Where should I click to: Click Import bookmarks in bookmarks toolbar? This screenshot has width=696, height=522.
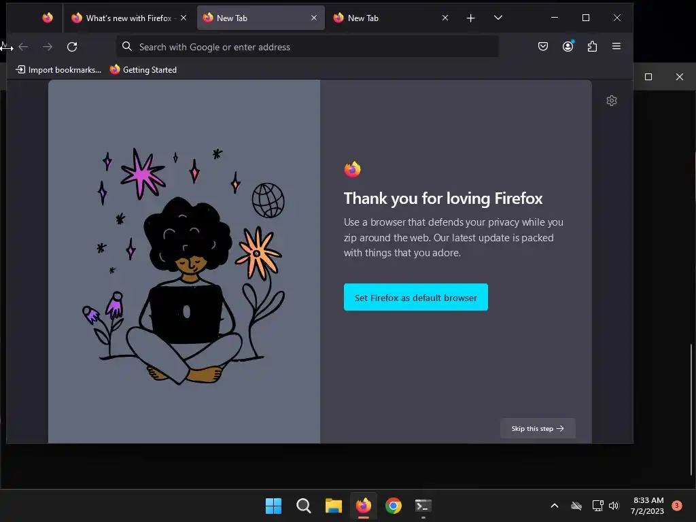click(58, 70)
